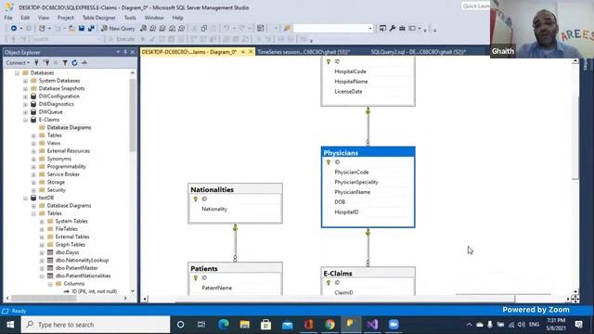This screenshot has width=594, height=334.
Task: Select the Database Diagrams folder under E-Claims
Action: click(x=69, y=128)
